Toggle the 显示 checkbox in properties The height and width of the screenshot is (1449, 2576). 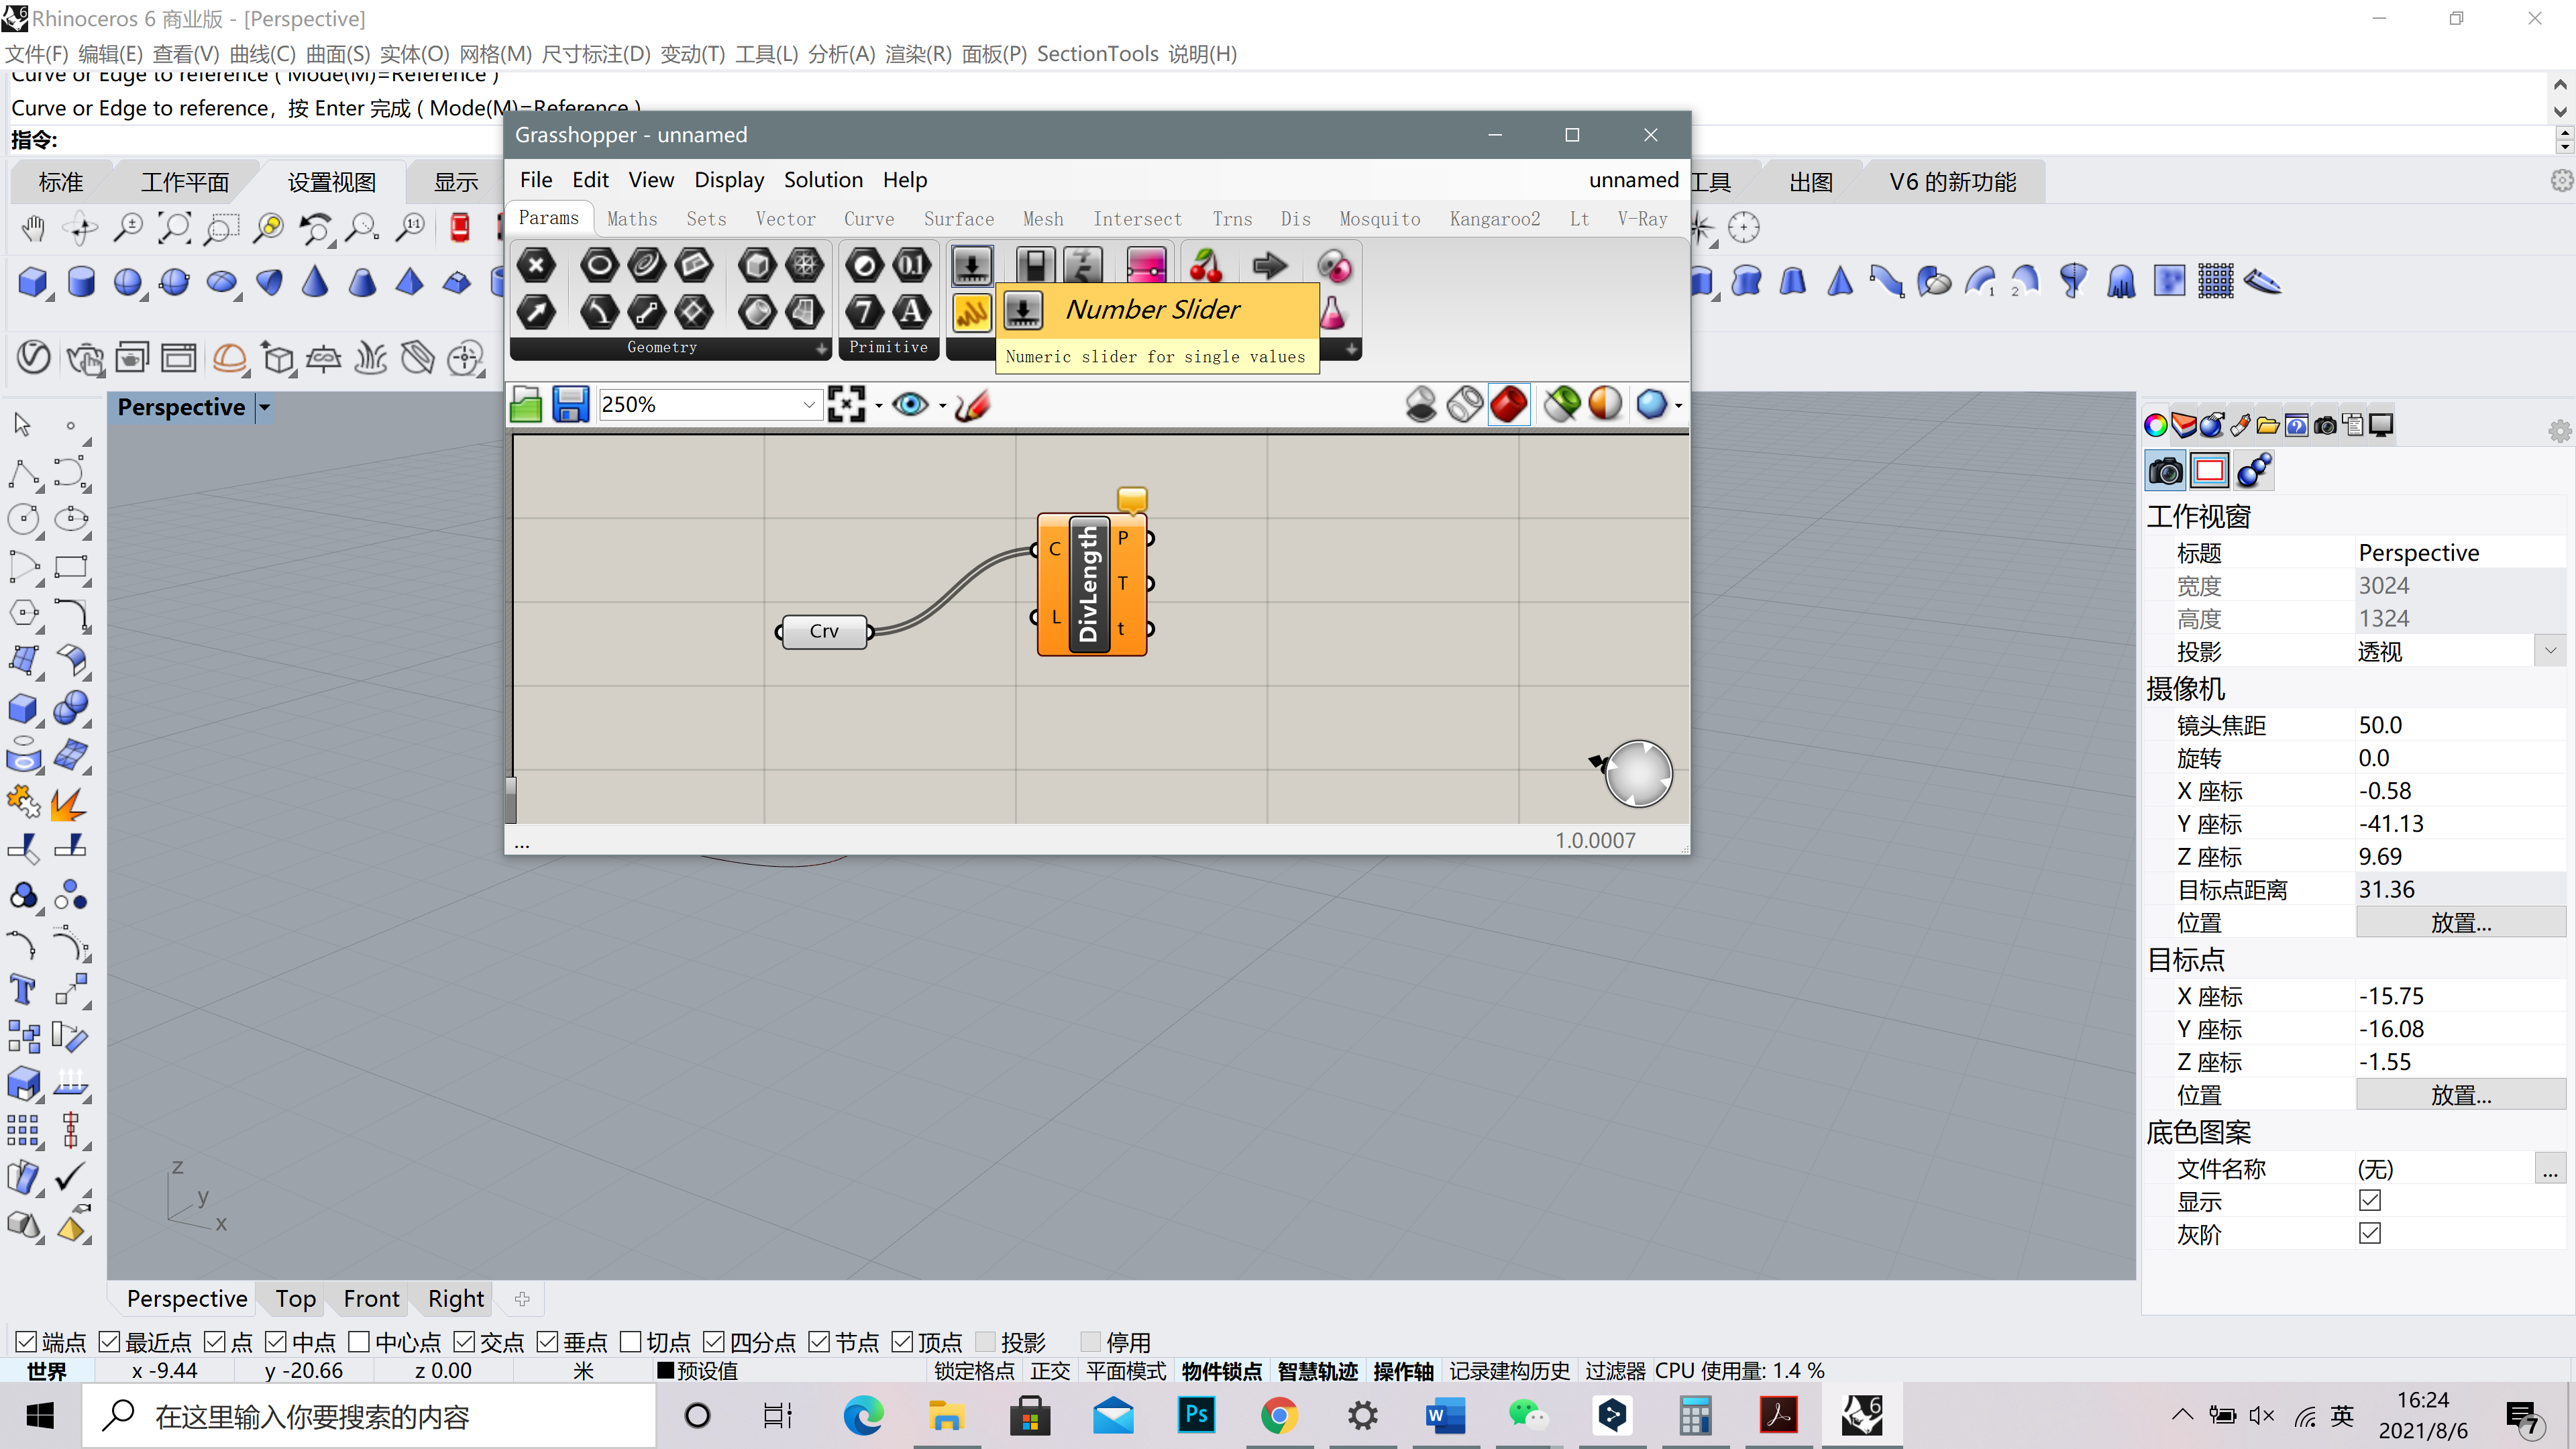coord(2370,1201)
